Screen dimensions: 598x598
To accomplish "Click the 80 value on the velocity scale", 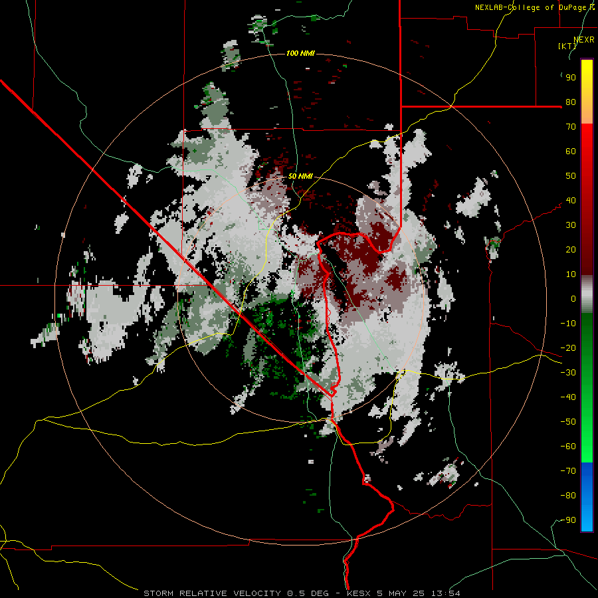I will (x=571, y=102).
